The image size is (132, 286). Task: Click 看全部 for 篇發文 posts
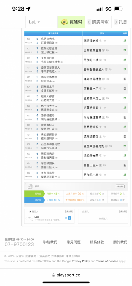point(69,211)
